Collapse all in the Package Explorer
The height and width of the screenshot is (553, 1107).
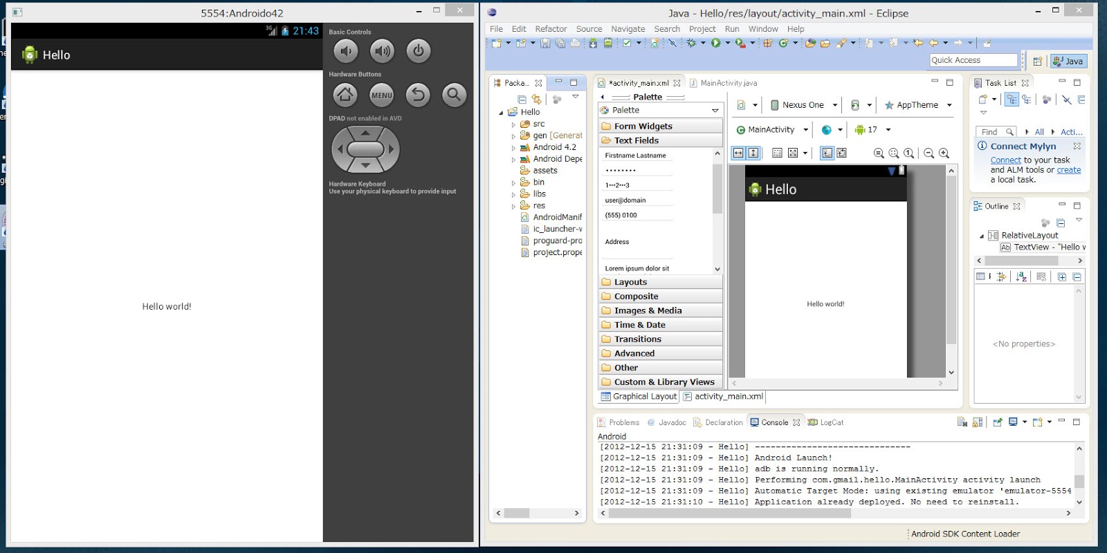522,100
